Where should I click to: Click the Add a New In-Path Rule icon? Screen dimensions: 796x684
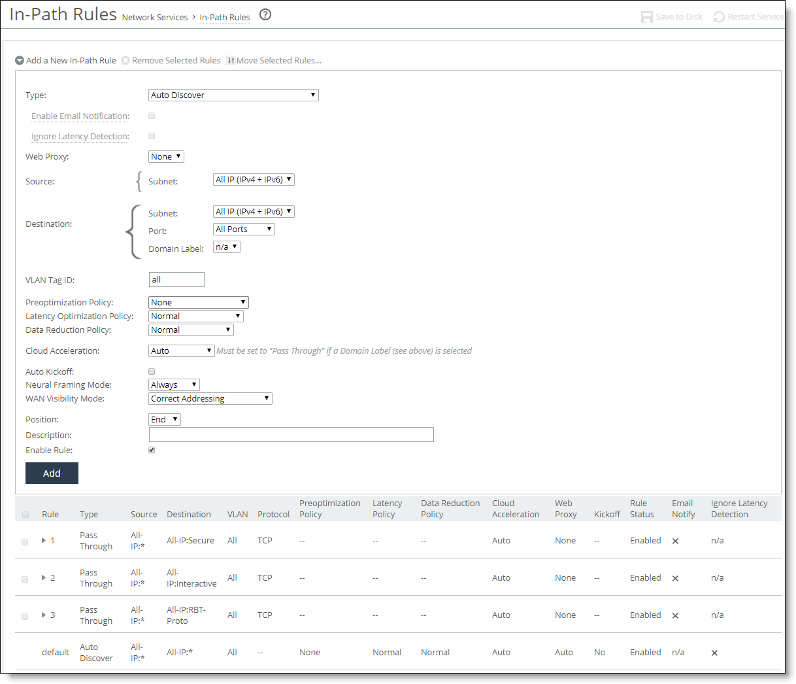coord(20,60)
